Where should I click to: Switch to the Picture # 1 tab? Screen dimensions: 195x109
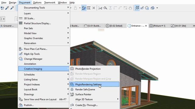[x=158, y=26]
